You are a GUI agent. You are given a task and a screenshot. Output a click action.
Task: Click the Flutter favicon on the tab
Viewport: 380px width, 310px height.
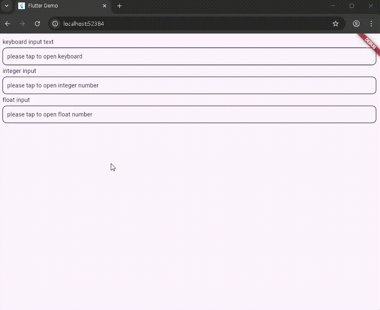click(x=22, y=6)
